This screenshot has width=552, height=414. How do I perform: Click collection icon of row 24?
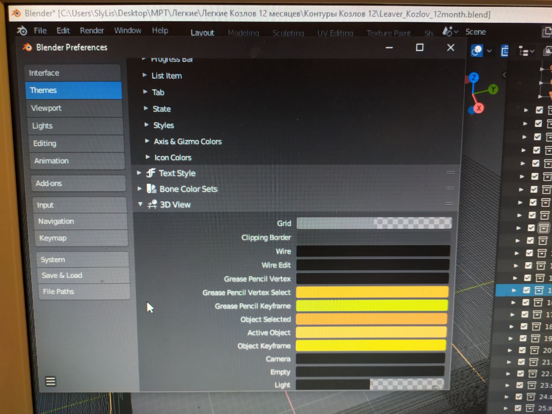pyautogui.click(x=531, y=396)
